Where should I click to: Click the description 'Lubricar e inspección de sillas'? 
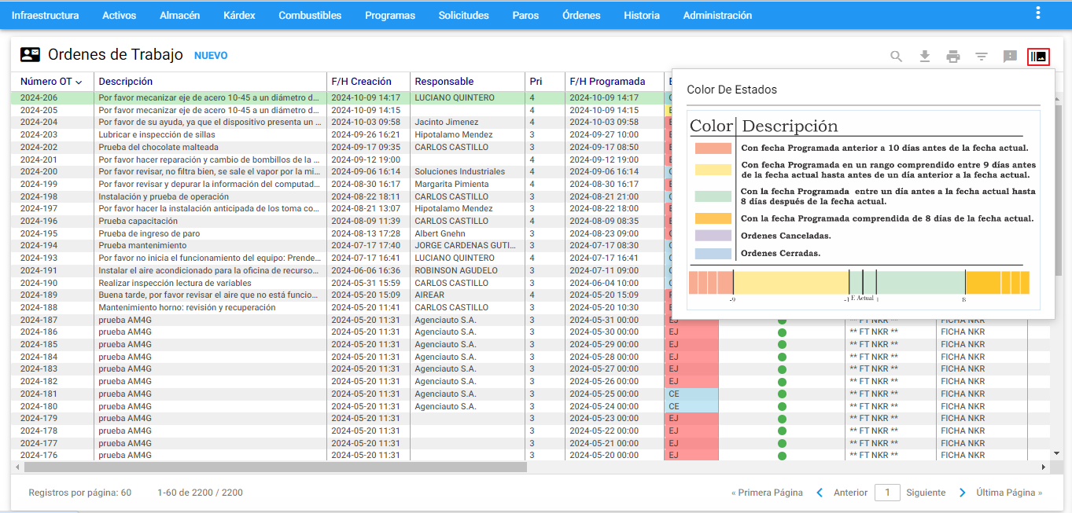[157, 135]
